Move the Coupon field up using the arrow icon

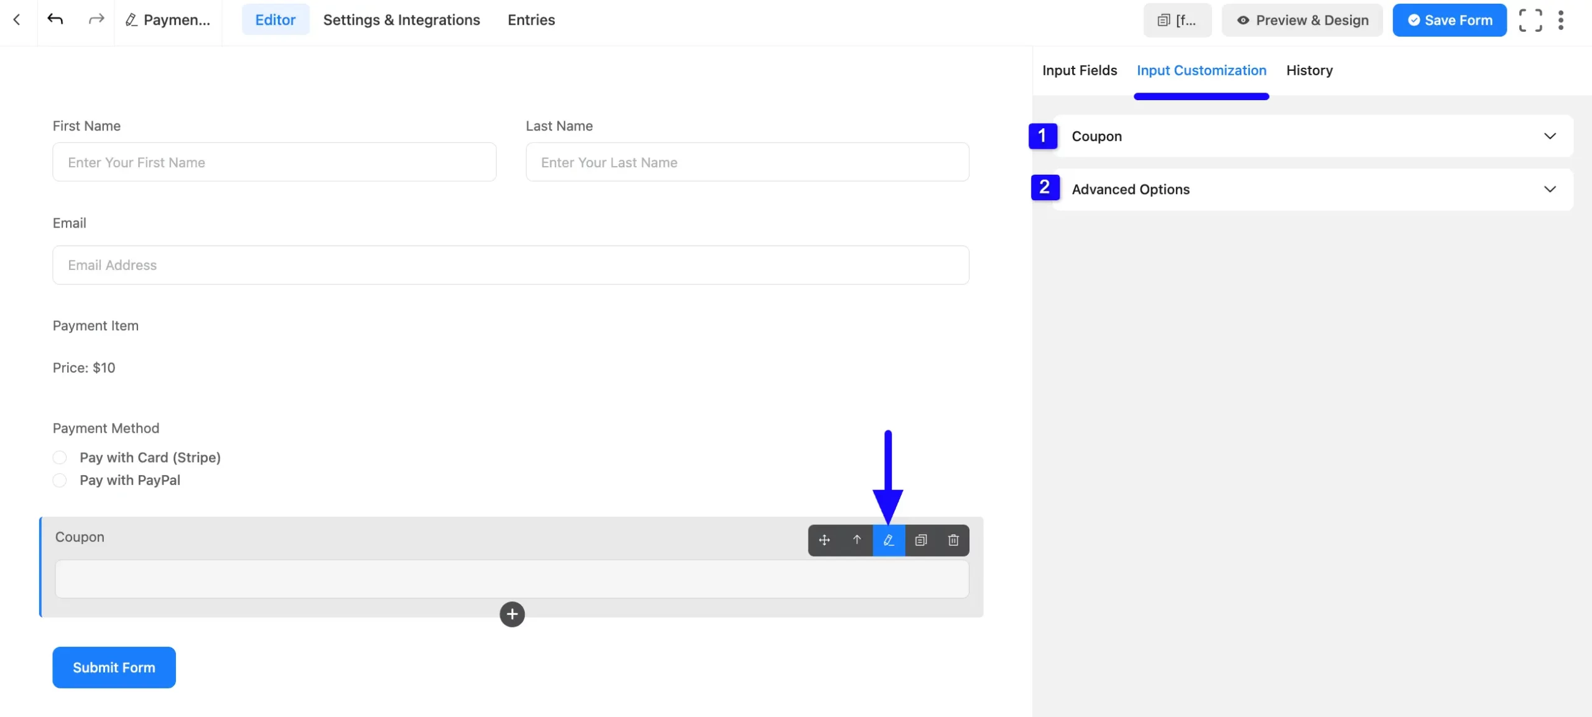point(856,540)
